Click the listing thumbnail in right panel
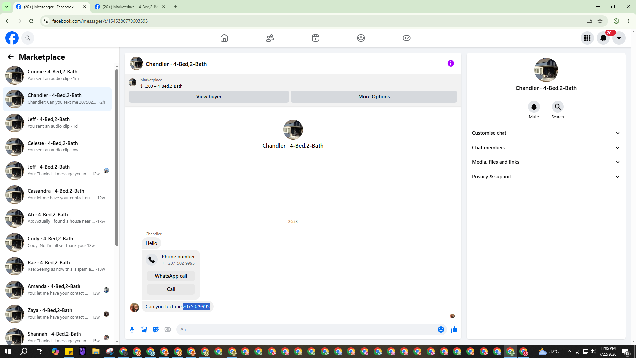Image resolution: width=636 pixels, height=358 pixels. click(546, 70)
